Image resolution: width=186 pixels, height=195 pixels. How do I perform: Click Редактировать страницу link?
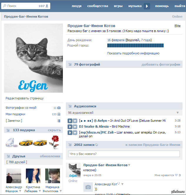(x=25, y=98)
